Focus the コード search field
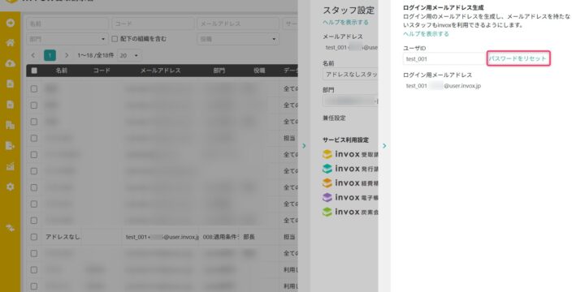This screenshot has height=292, width=585. (x=153, y=24)
